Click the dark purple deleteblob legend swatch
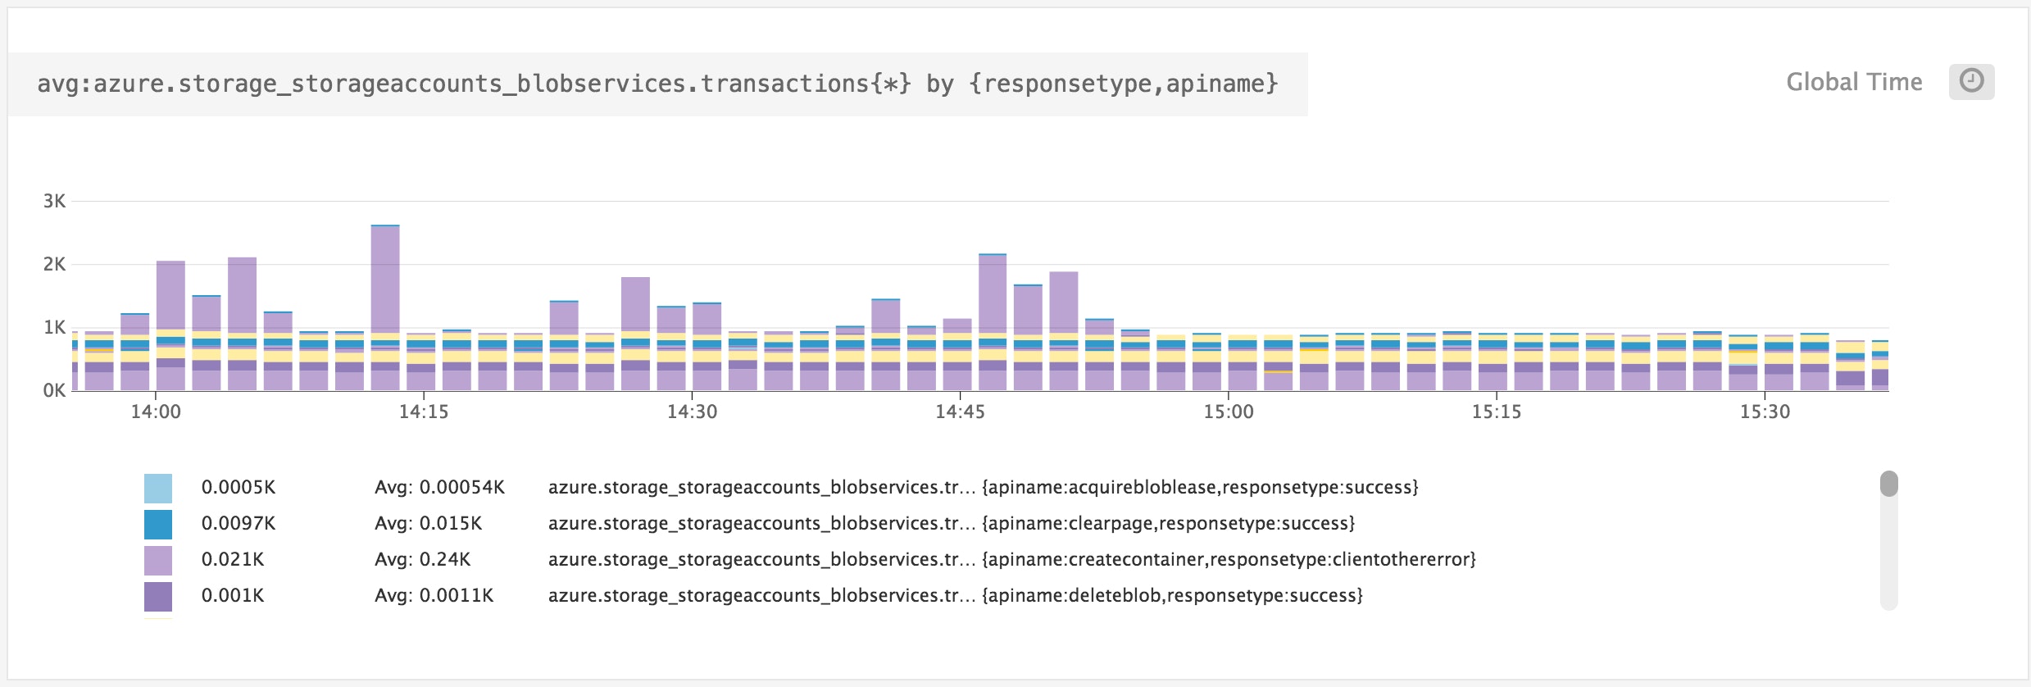 tap(158, 596)
